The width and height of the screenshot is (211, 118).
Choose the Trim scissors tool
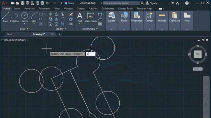point(62,14)
